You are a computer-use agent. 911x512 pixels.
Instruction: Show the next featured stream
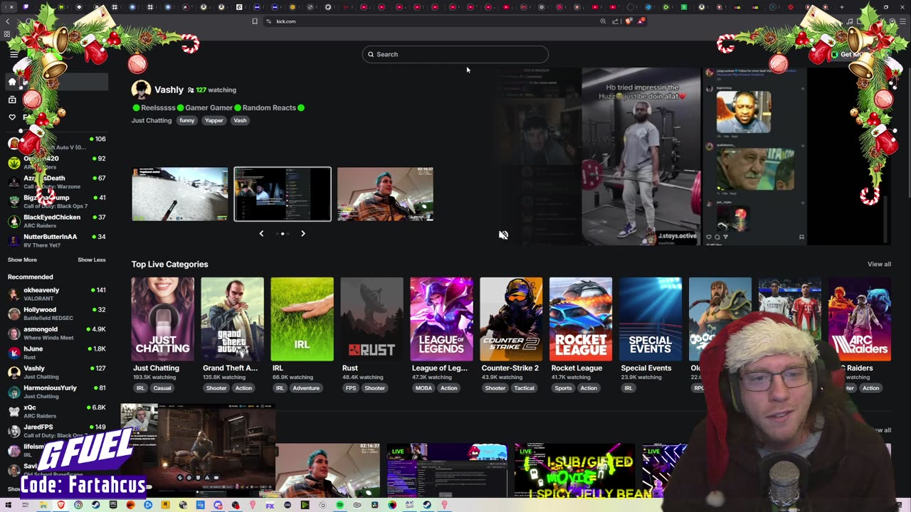coord(303,233)
